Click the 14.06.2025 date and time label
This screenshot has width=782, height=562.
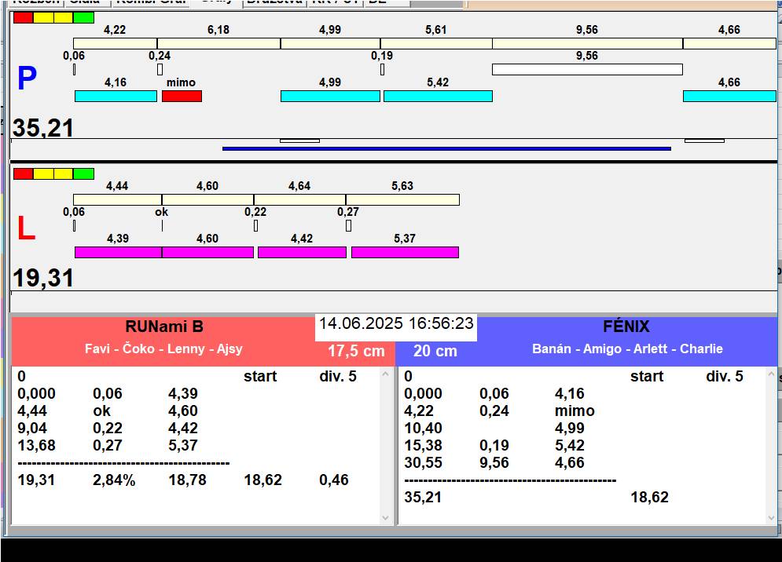coord(396,323)
